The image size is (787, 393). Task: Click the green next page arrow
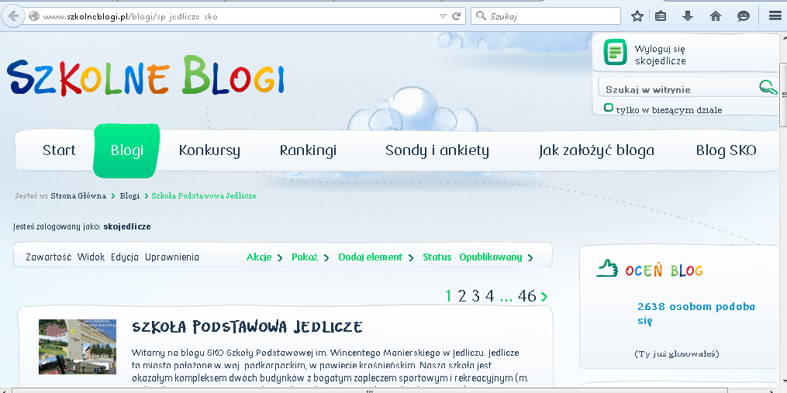click(x=544, y=297)
